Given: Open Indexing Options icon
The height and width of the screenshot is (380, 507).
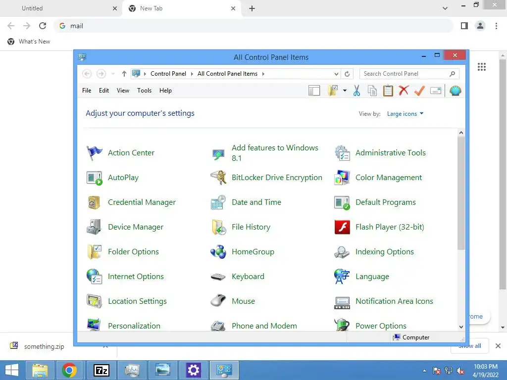Looking at the screenshot, I should [342, 252].
